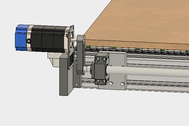Select the blue stepper motor end cap
Screen dimensions: 189x126
(21, 38)
